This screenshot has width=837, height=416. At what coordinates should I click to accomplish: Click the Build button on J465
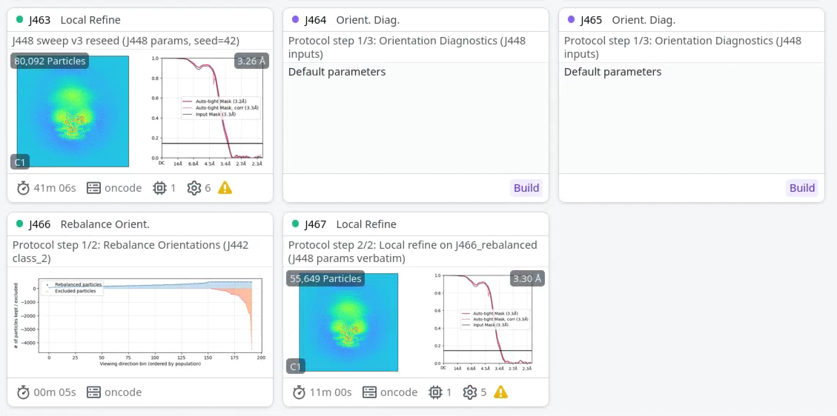(x=802, y=188)
